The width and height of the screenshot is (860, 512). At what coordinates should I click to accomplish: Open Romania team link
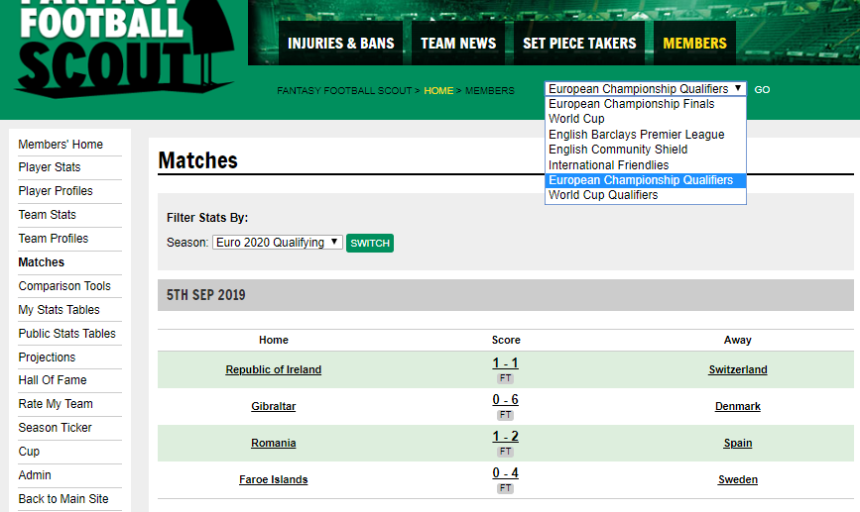pyautogui.click(x=273, y=443)
